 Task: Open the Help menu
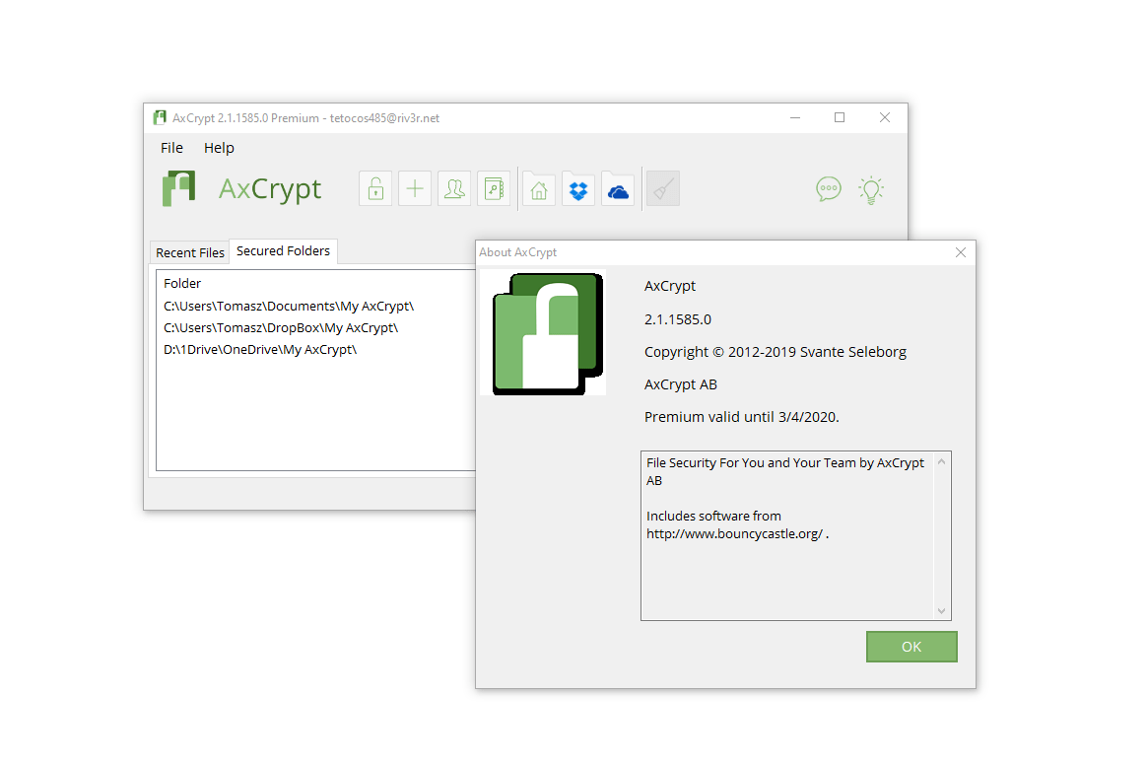click(x=219, y=148)
